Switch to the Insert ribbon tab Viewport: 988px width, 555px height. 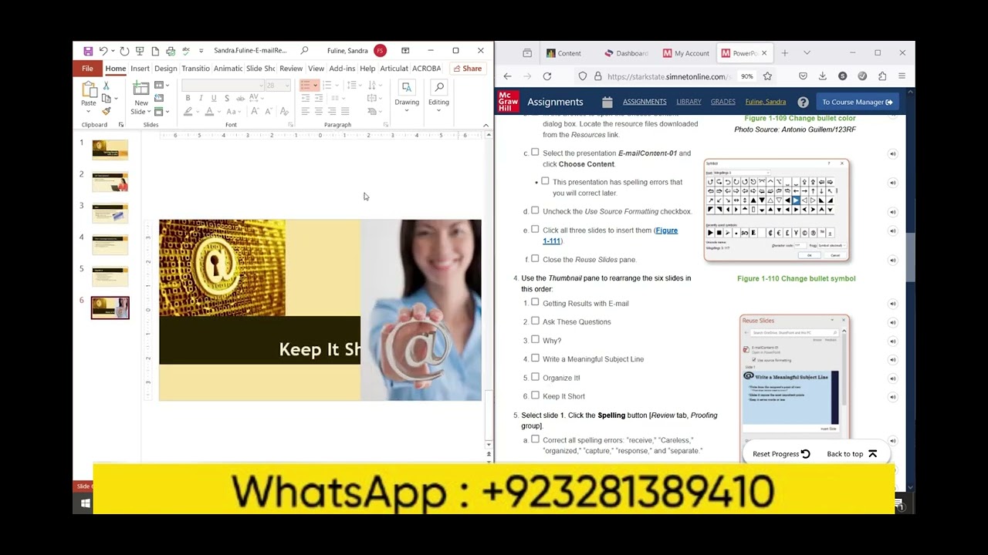click(140, 69)
